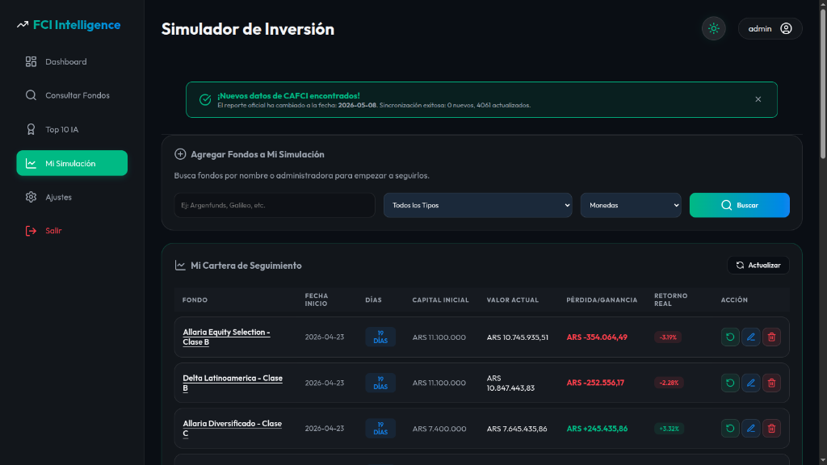
Task: Expand the Monedas dropdown
Action: (x=631, y=205)
